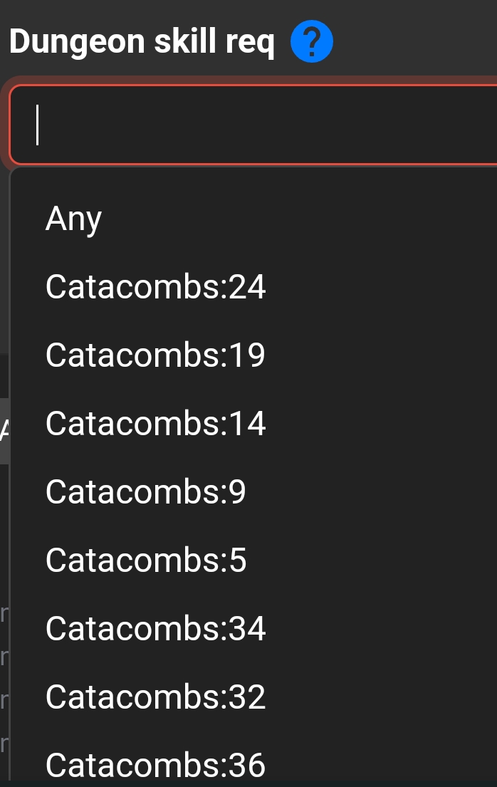The width and height of the screenshot is (497, 787).
Task: Require Catacombs level 34 skill
Action: [155, 629]
